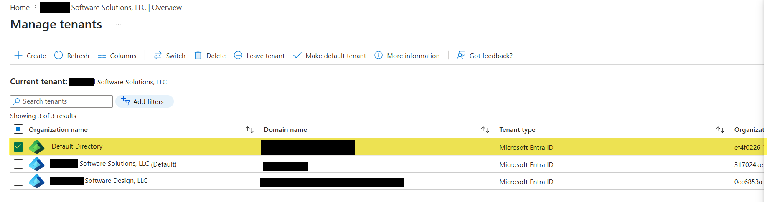Click Microsoft Entra ID in Software Solutions row
The width and height of the screenshot is (767, 202).
click(526, 164)
